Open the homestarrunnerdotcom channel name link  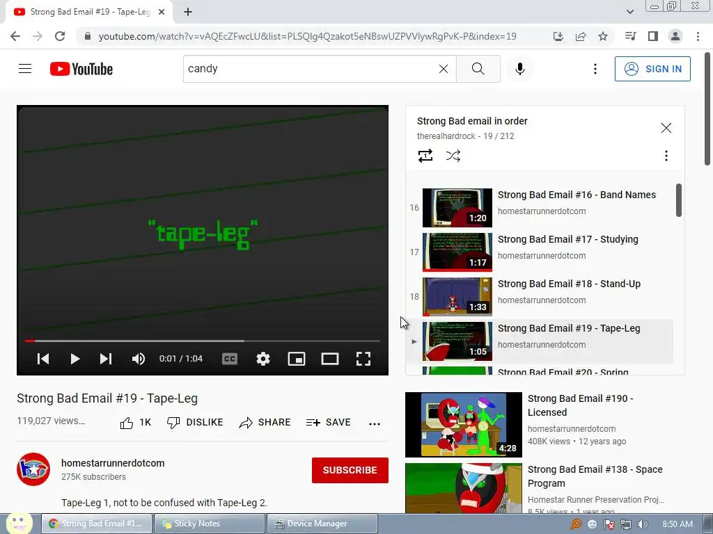click(113, 463)
